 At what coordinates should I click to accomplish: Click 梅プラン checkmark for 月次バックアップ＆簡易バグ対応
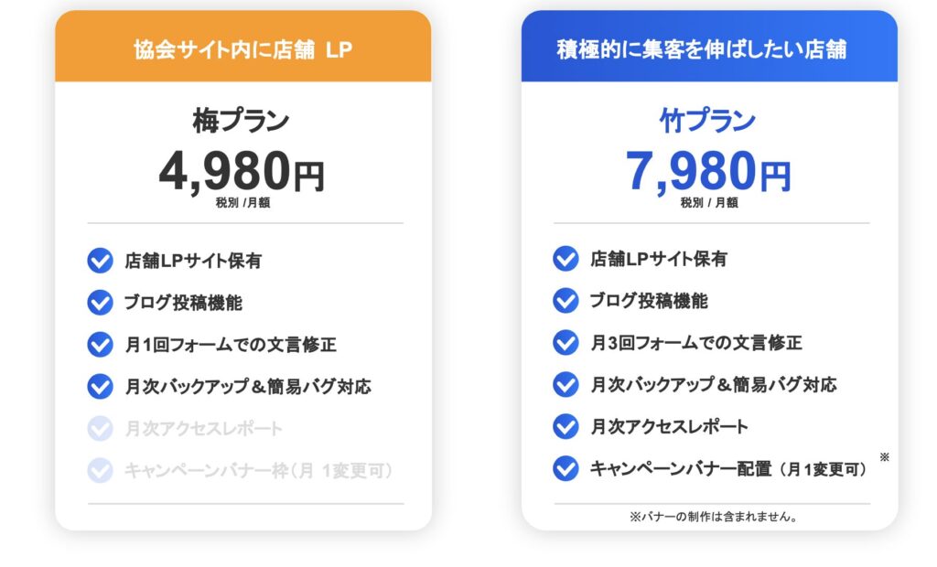100,387
